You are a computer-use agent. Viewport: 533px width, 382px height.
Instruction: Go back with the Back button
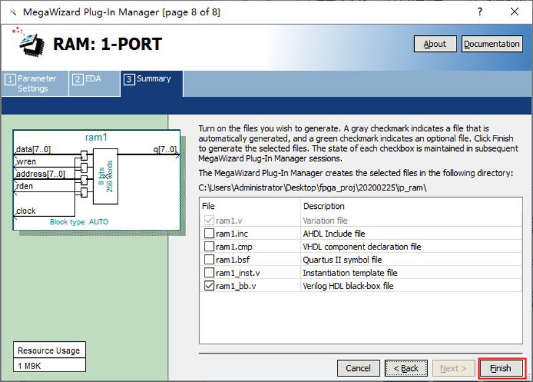coord(405,368)
